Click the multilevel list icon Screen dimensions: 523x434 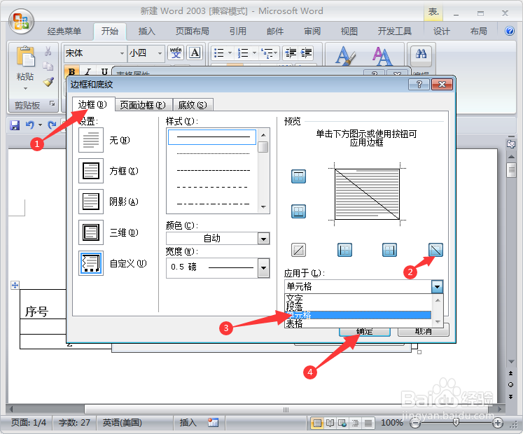268,52
